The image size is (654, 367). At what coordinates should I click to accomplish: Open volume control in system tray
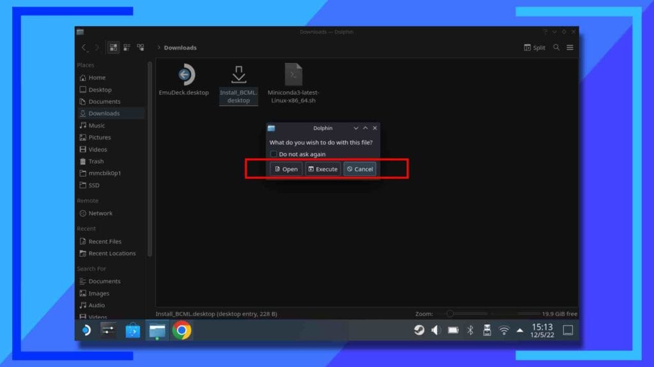point(436,330)
